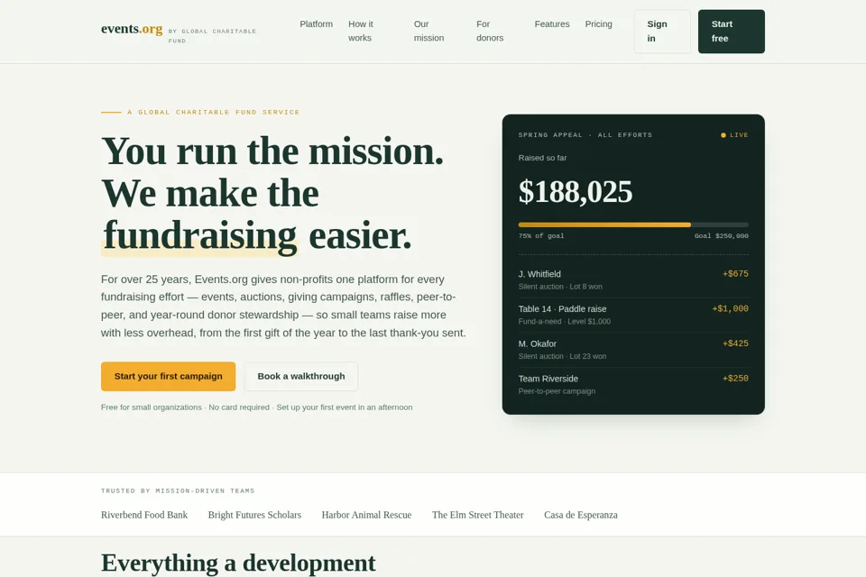
Task: Click the +$425 amount
Action: click(x=735, y=343)
